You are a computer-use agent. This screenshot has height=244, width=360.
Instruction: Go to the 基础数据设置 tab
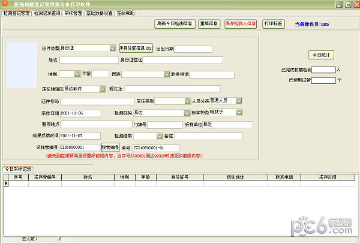pos(98,13)
